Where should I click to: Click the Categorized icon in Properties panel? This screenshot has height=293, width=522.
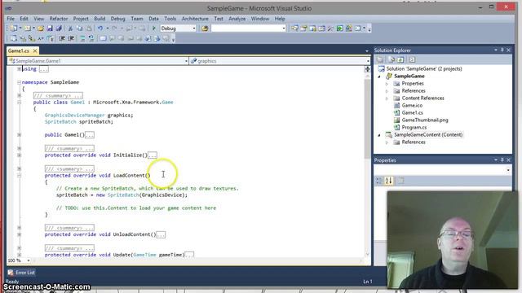coord(379,181)
